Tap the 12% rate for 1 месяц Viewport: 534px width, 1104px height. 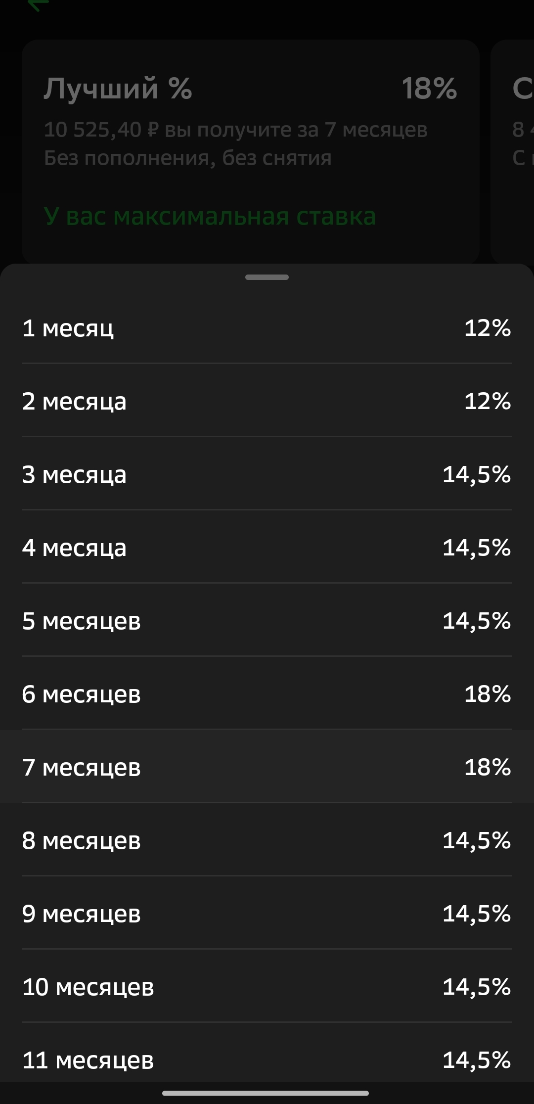(x=488, y=327)
